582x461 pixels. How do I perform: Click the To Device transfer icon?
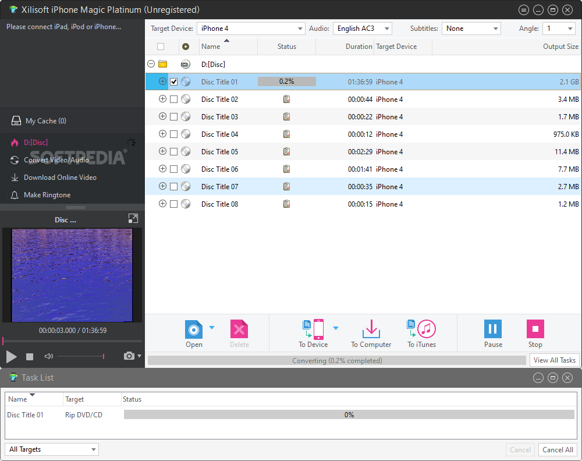[313, 329]
